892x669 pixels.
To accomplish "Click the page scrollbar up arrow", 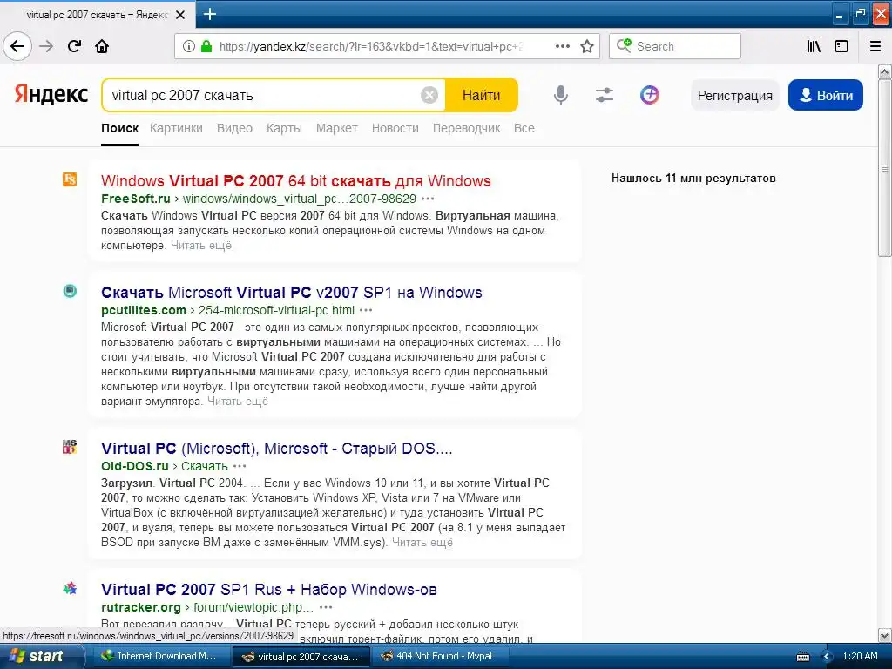I will coord(885,71).
